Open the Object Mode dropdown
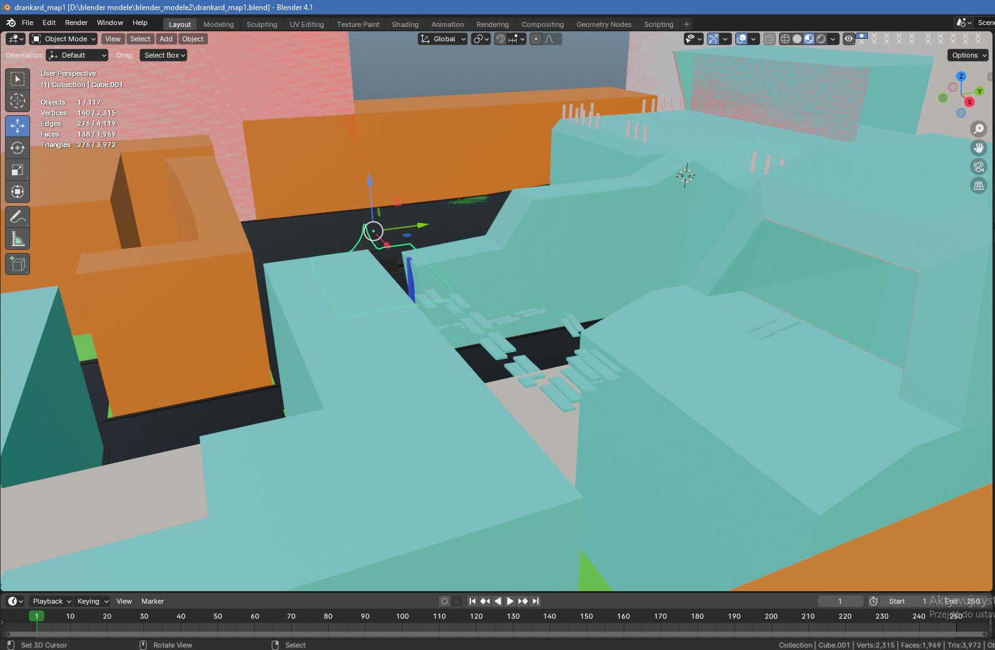The width and height of the screenshot is (995, 650). coord(64,39)
